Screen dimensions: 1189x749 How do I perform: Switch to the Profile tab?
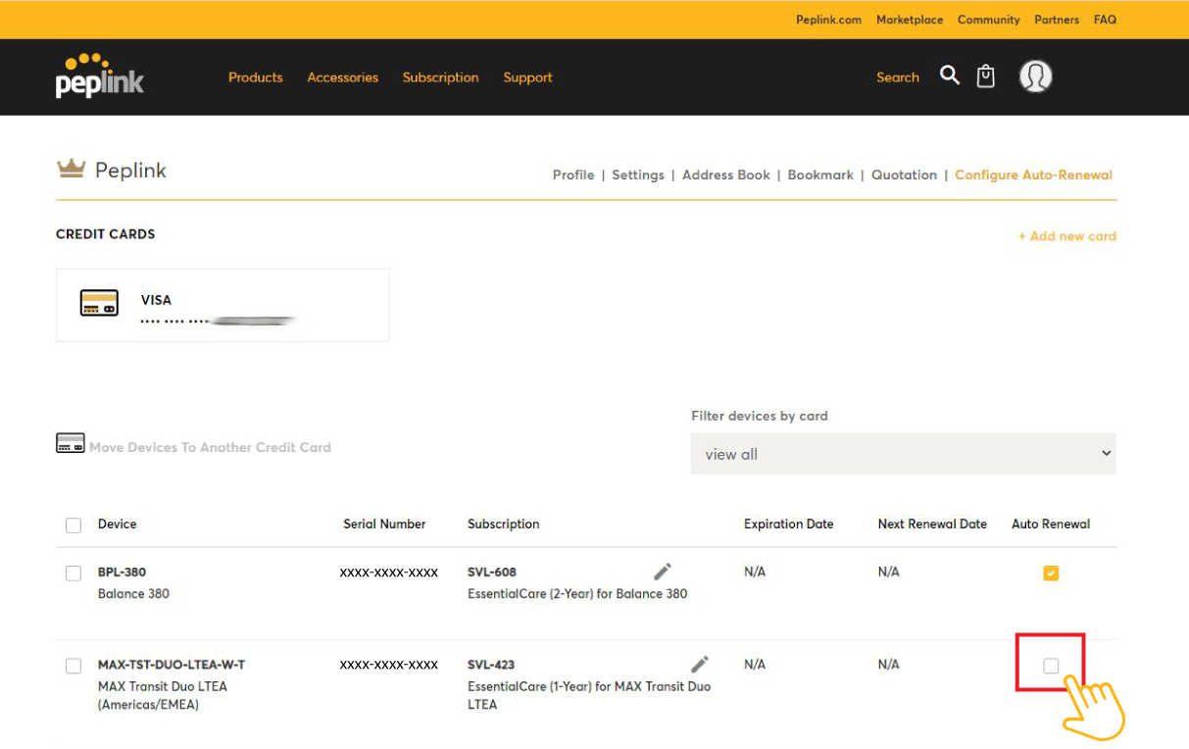(x=573, y=175)
